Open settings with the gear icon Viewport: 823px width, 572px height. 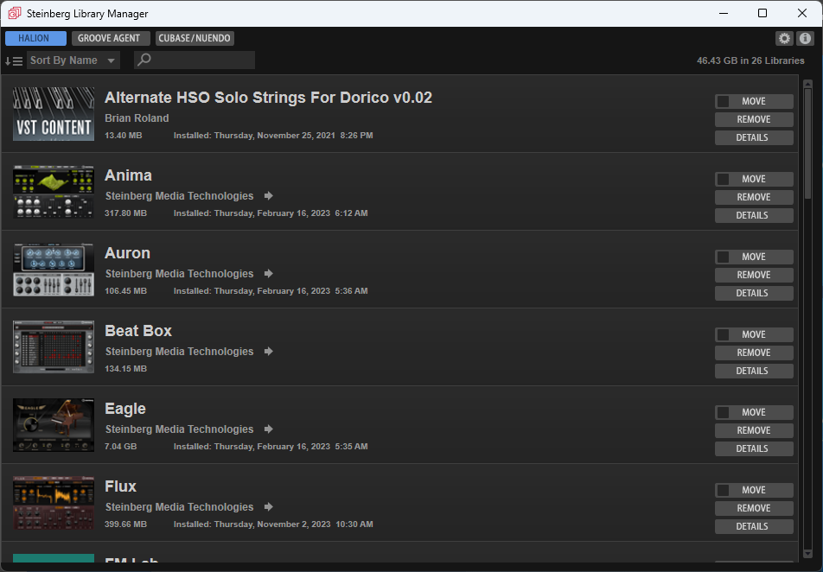pyautogui.click(x=784, y=38)
